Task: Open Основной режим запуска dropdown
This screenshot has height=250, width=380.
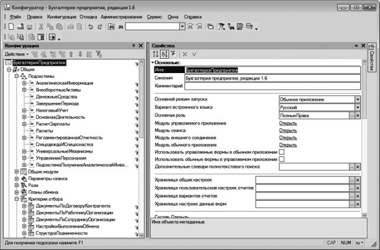Action: [x=358, y=100]
